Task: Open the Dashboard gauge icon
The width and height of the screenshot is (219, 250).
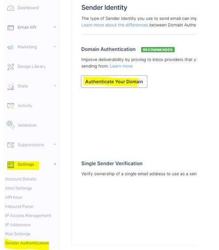Action: 11,8
